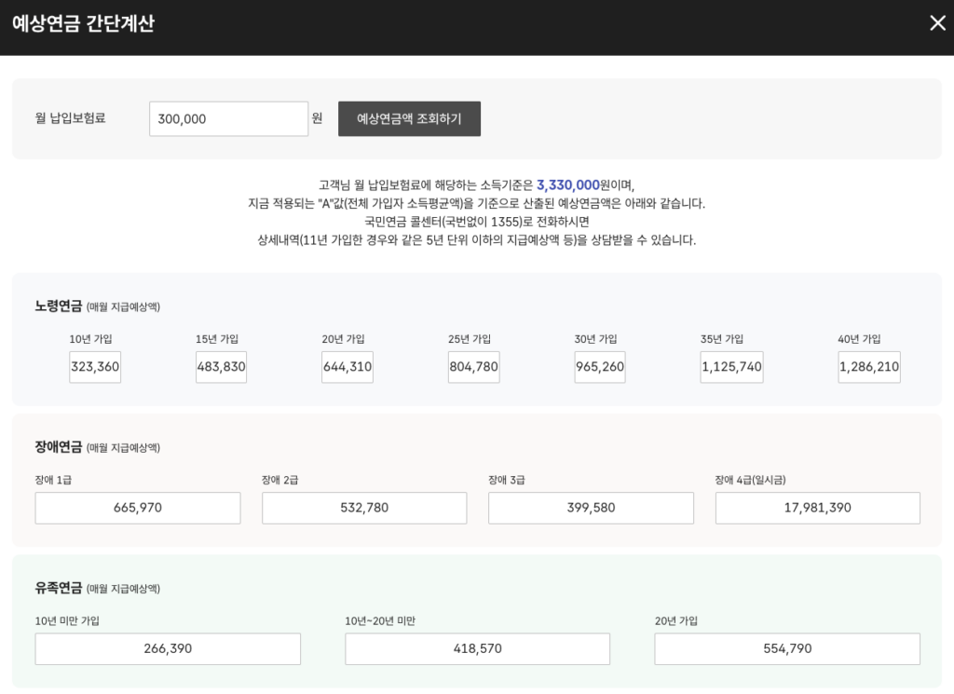Click the 40년 가입 label
Image resolution: width=954 pixels, height=694 pixels.
[859, 339]
